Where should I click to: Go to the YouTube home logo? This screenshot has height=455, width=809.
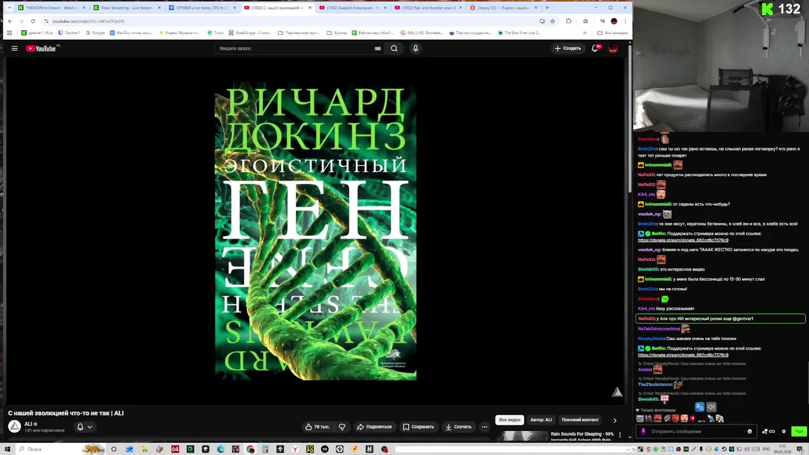click(x=41, y=49)
